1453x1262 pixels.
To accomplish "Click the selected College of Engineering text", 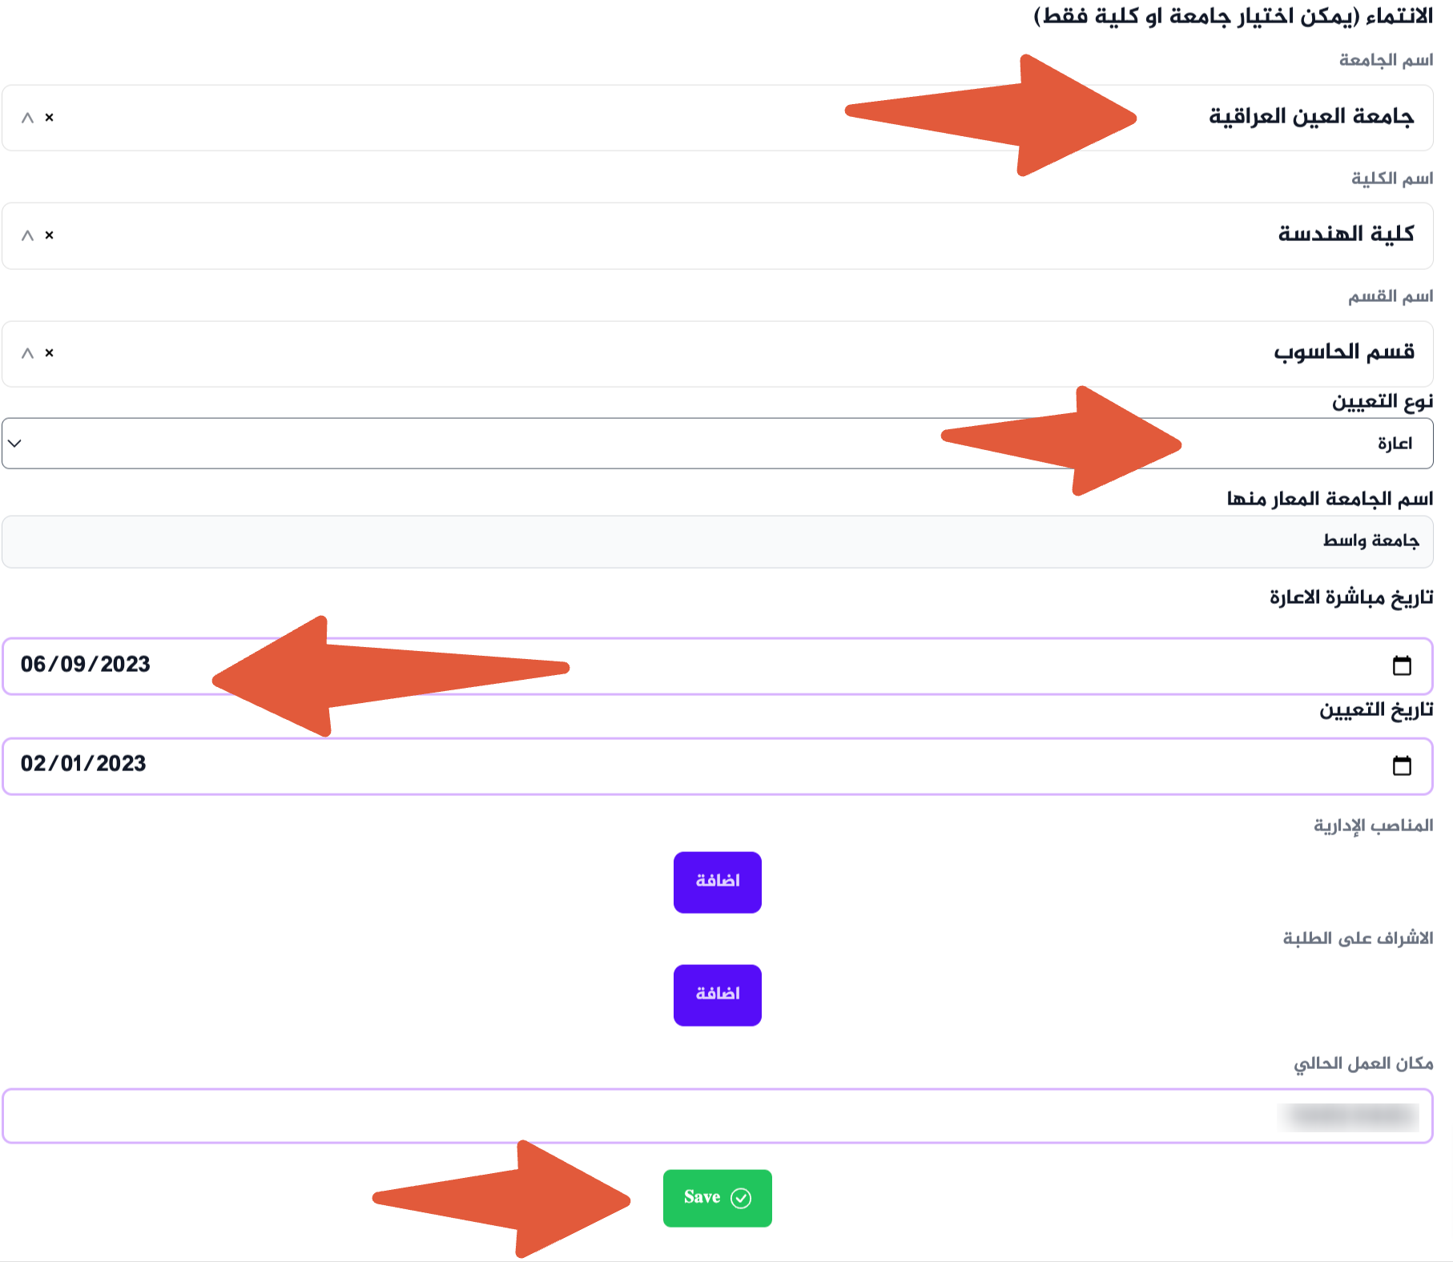I will [1346, 234].
